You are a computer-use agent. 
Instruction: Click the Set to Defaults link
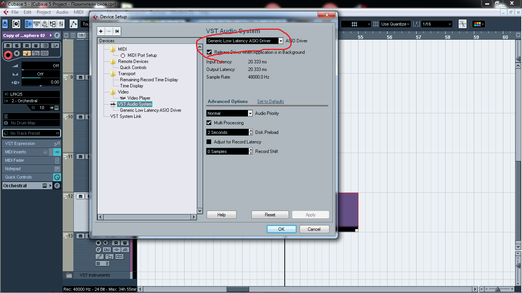click(x=271, y=101)
